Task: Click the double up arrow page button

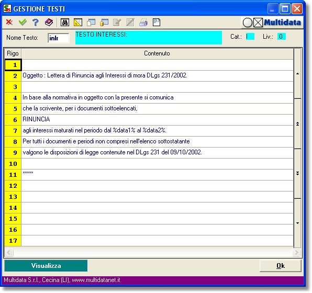Action: [297, 123]
